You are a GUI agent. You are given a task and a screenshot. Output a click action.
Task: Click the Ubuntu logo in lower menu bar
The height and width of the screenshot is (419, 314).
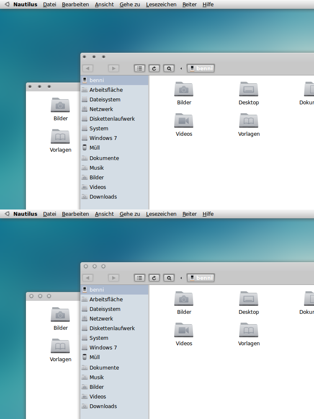pyautogui.click(x=7, y=214)
